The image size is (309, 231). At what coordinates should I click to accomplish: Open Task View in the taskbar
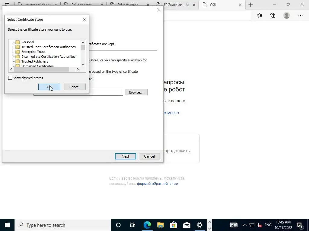pos(133,225)
